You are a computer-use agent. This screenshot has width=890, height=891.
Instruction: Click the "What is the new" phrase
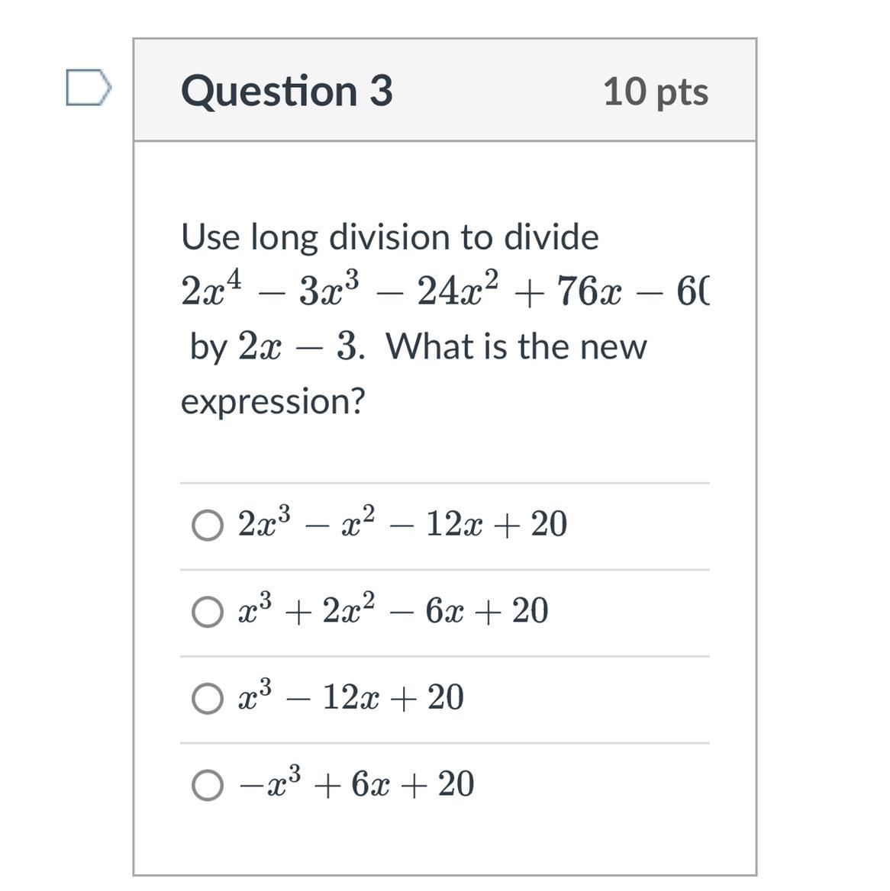pos(516,347)
